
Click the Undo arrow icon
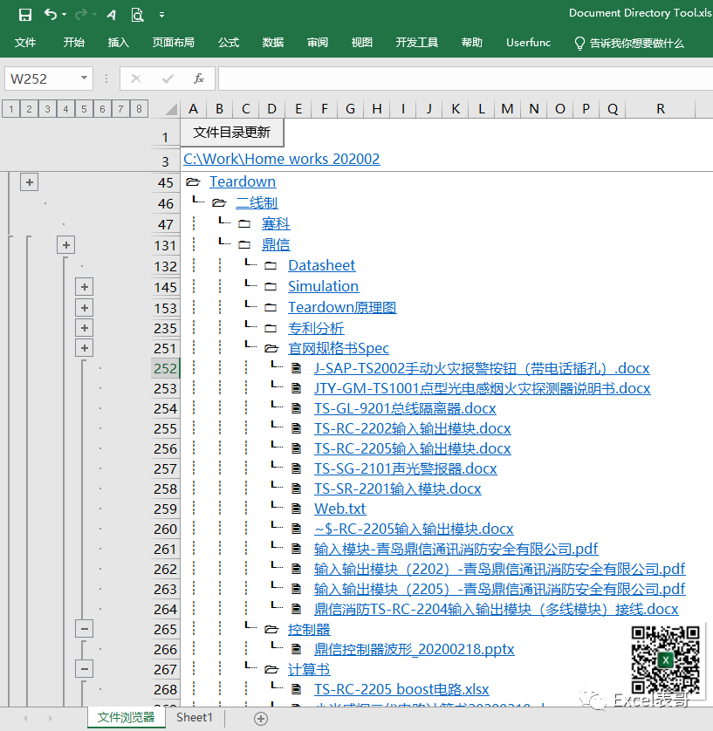[x=51, y=15]
